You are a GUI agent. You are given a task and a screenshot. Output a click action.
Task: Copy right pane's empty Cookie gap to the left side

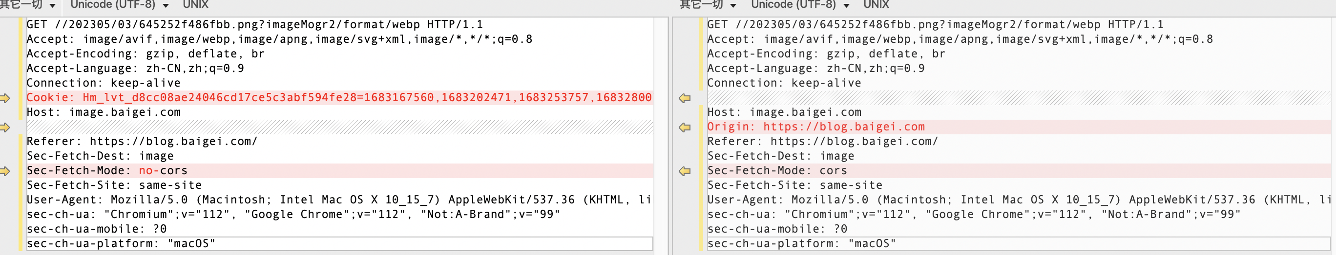685,98
